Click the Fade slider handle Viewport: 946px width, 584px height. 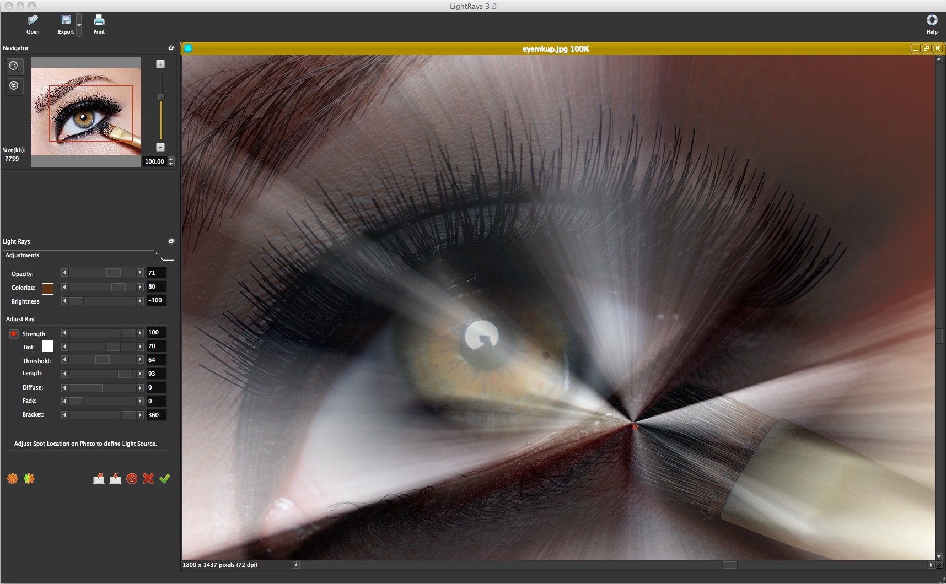(x=76, y=401)
